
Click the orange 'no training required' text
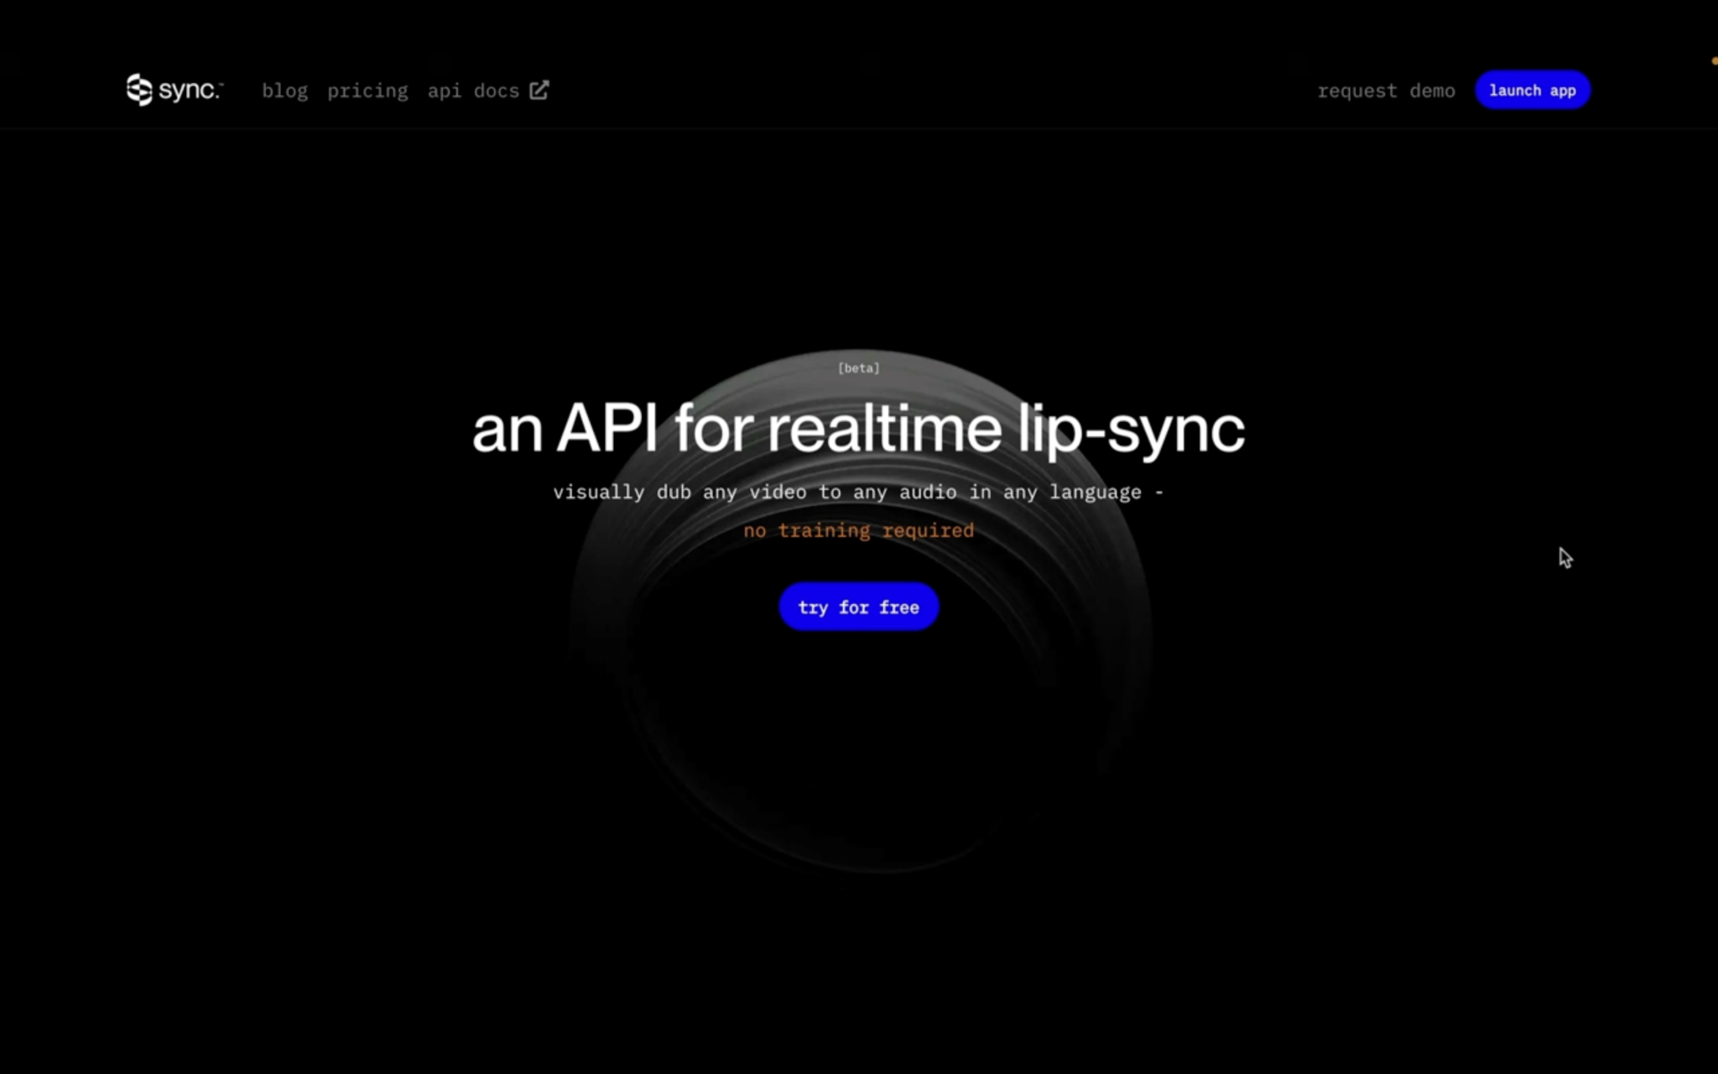coord(858,530)
